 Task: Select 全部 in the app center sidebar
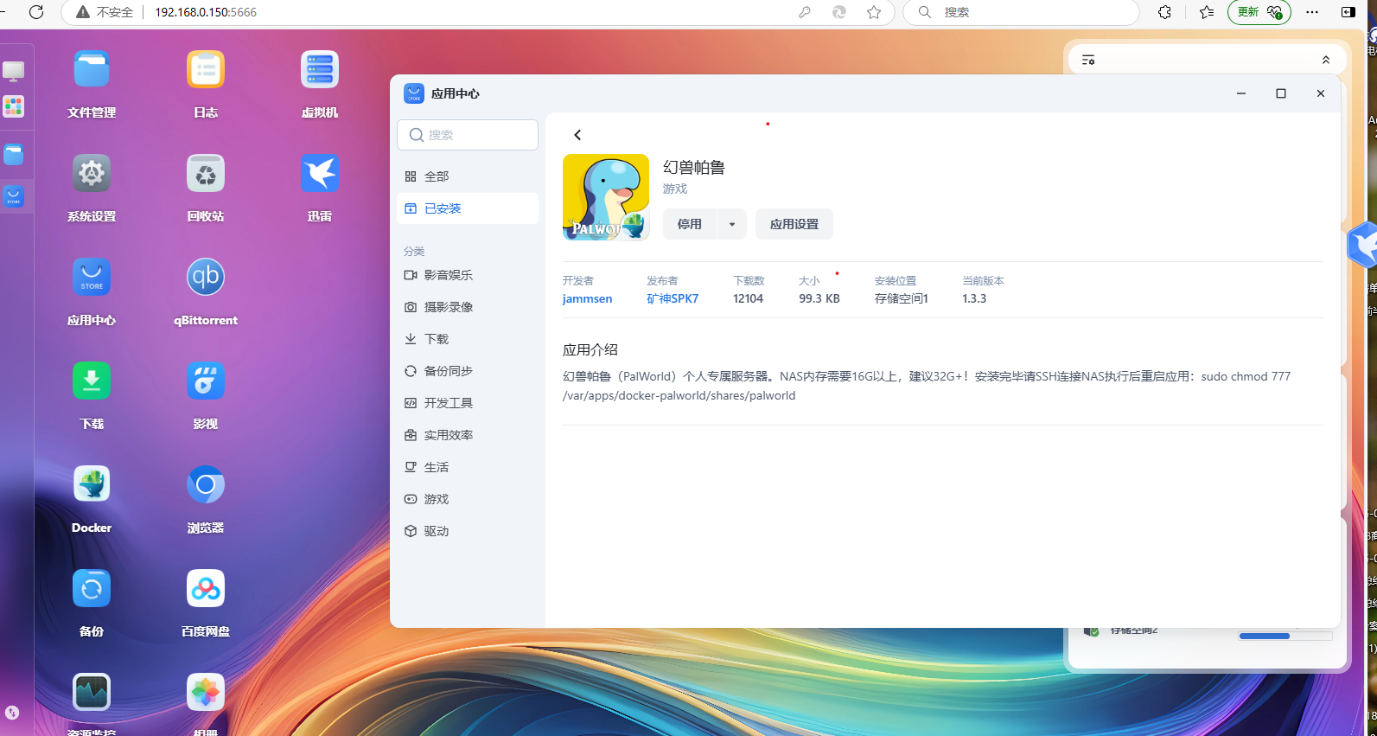[x=468, y=176]
